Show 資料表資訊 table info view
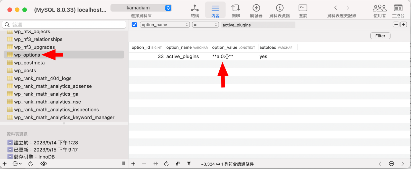The image size is (411, 169). coord(279,11)
